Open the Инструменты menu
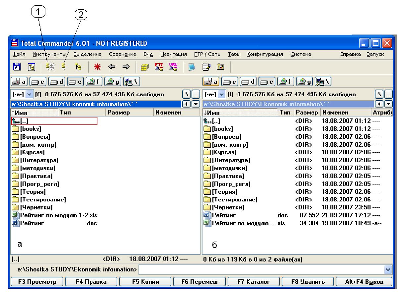Screen dimensions: 400x294 point(49,54)
